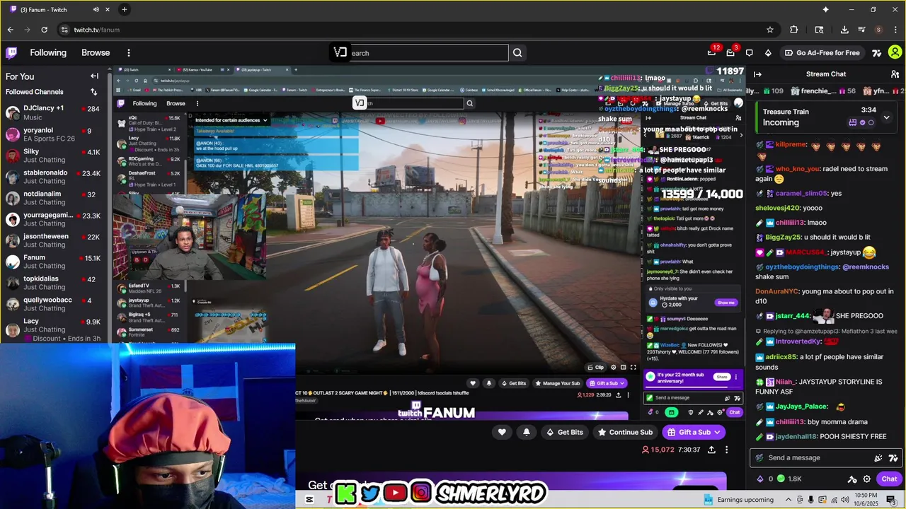
Task: Open the celebration icon in the chat input
Action: pyautogui.click(x=878, y=457)
